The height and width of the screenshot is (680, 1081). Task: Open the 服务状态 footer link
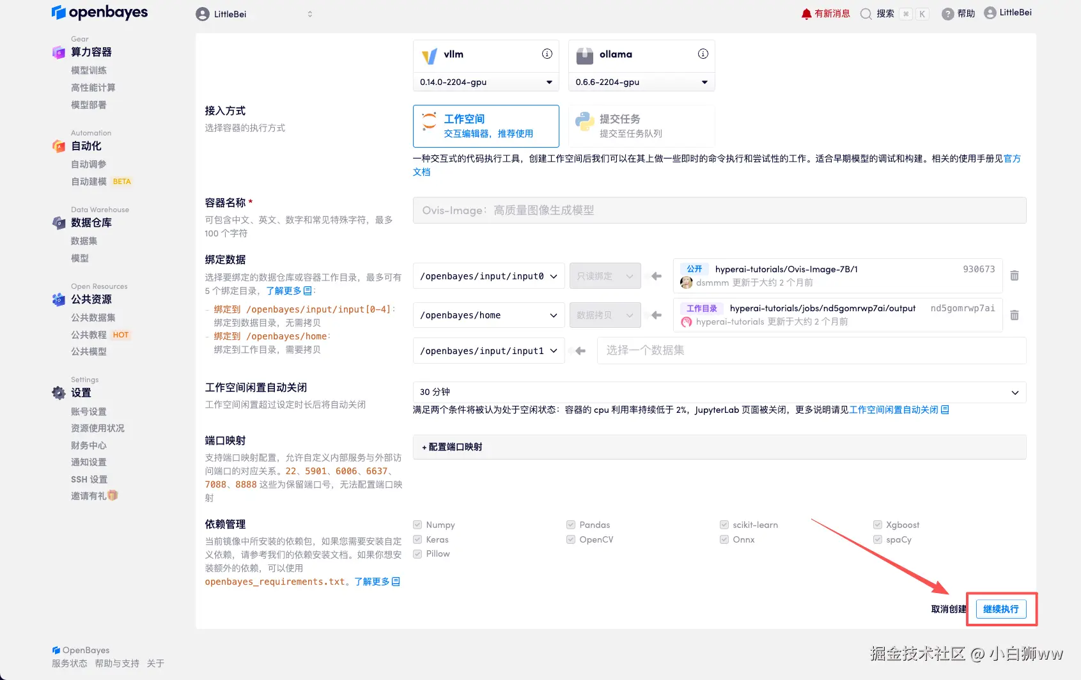[70, 663]
